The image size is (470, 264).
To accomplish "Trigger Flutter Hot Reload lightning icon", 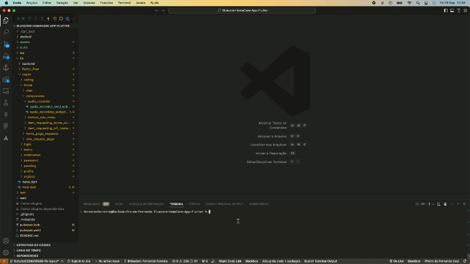I will click(x=48, y=19).
